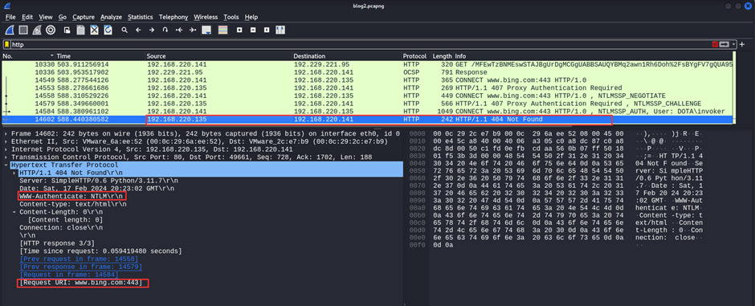Clear the display filter red X
755x306 pixels.
pyautogui.click(x=715, y=45)
